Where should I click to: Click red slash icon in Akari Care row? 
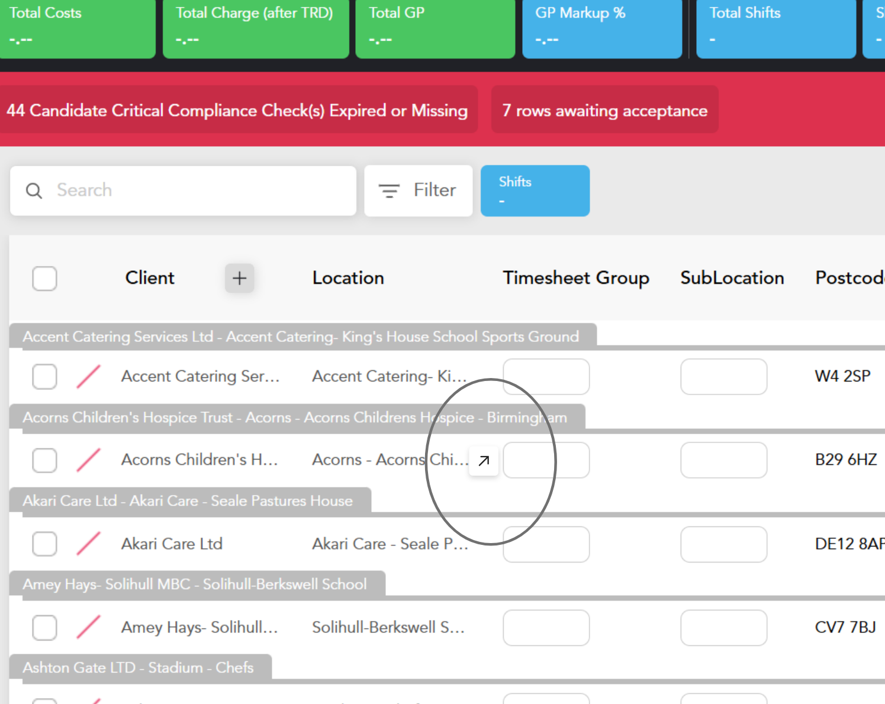click(88, 544)
